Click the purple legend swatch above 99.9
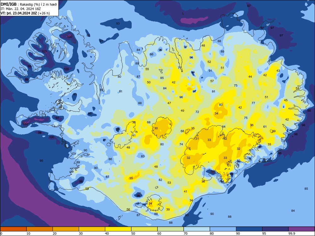 tap(301, 229)
